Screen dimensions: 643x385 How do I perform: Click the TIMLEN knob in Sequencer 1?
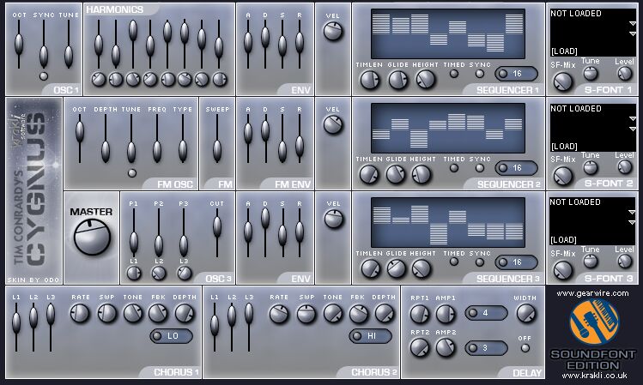(369, 80)
